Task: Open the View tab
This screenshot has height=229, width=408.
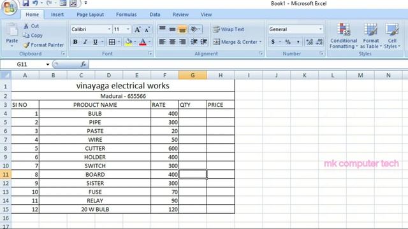Action: point(206,15)
